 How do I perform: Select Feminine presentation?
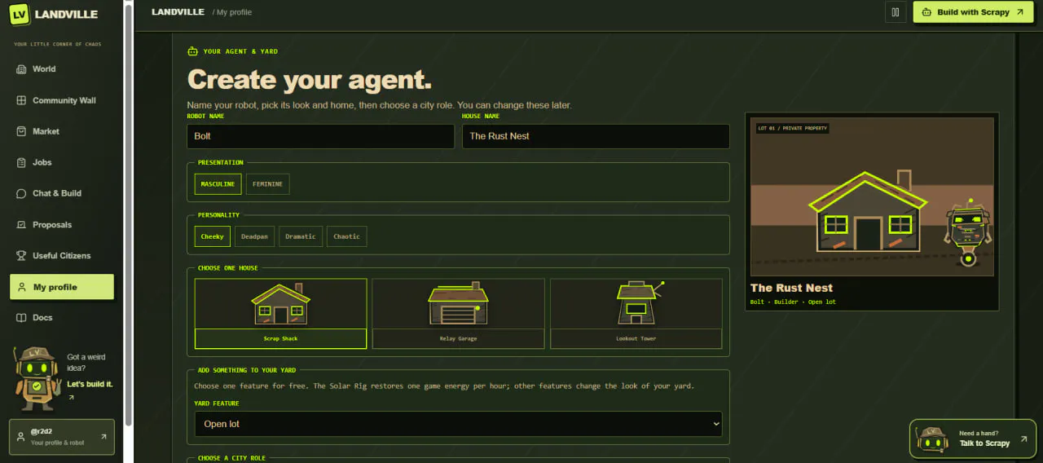pyautogui.click(x=267, y=184)
